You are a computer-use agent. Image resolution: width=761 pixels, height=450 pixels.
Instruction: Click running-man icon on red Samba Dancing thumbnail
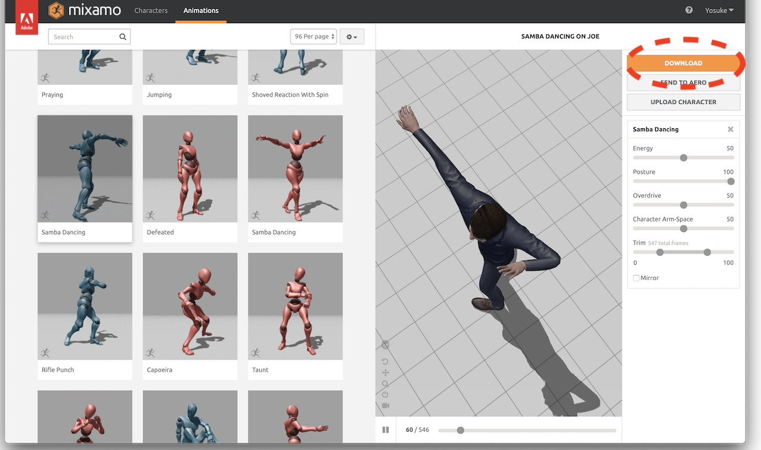(x=256, y=216)
